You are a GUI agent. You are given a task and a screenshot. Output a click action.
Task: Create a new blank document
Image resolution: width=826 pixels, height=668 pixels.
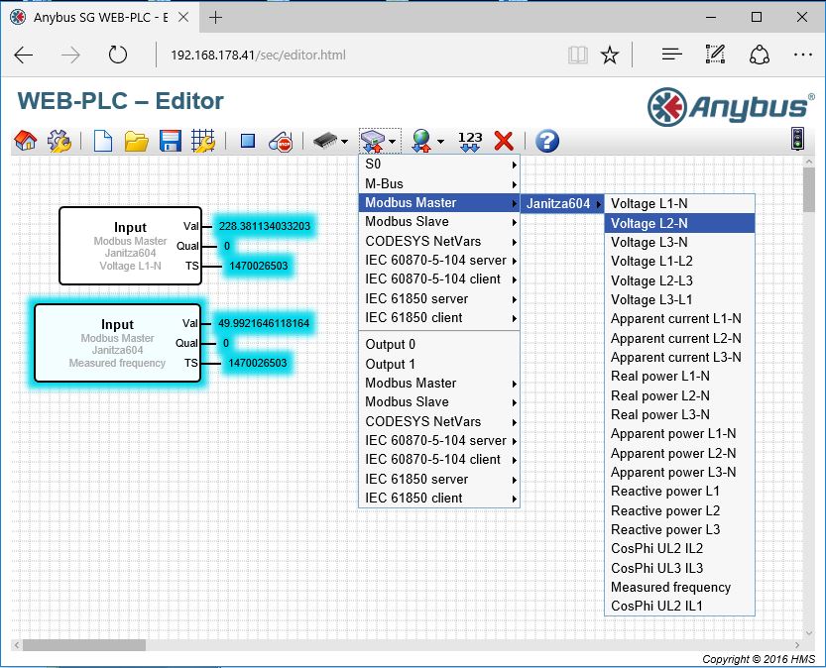(x=103, y=141)
